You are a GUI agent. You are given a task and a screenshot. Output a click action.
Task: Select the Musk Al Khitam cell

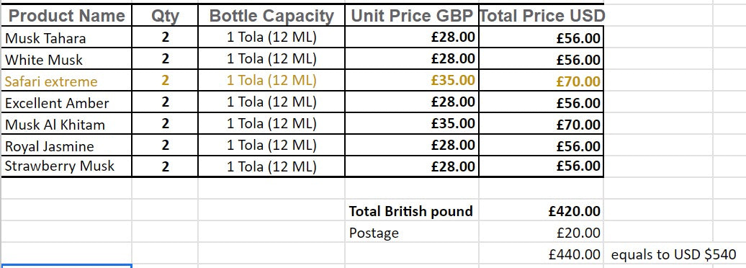(x=66, y=124)
